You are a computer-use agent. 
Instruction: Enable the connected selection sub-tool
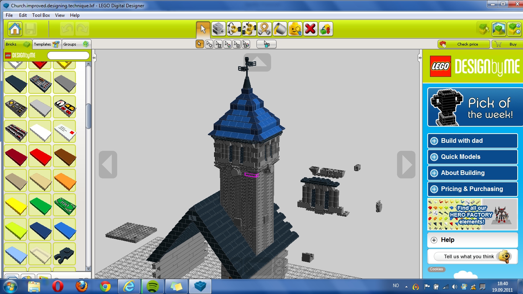pos(218,44)
